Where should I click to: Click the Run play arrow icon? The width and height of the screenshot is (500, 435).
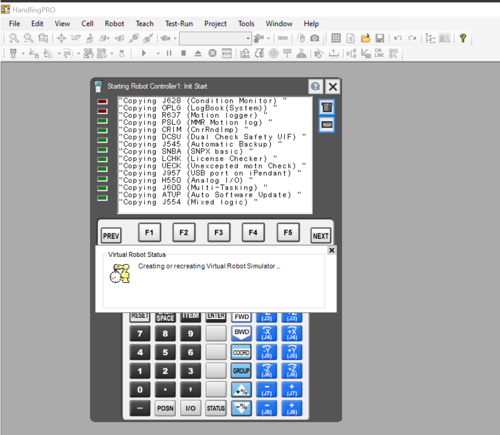(144, 53)
